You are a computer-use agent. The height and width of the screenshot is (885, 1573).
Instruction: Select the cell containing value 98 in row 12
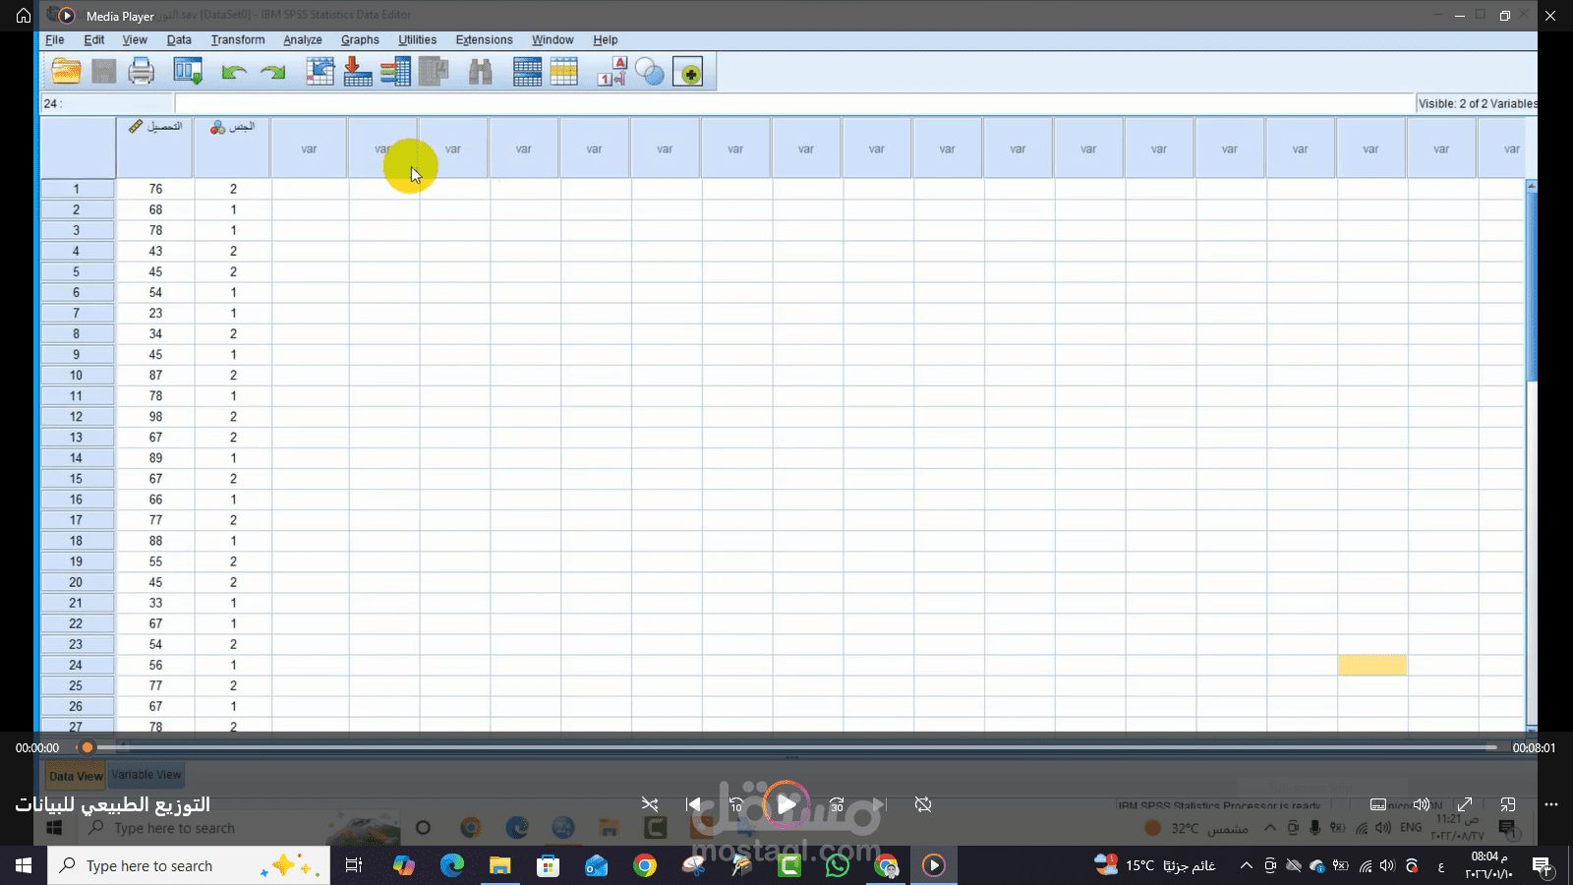[x=153, y=416]
